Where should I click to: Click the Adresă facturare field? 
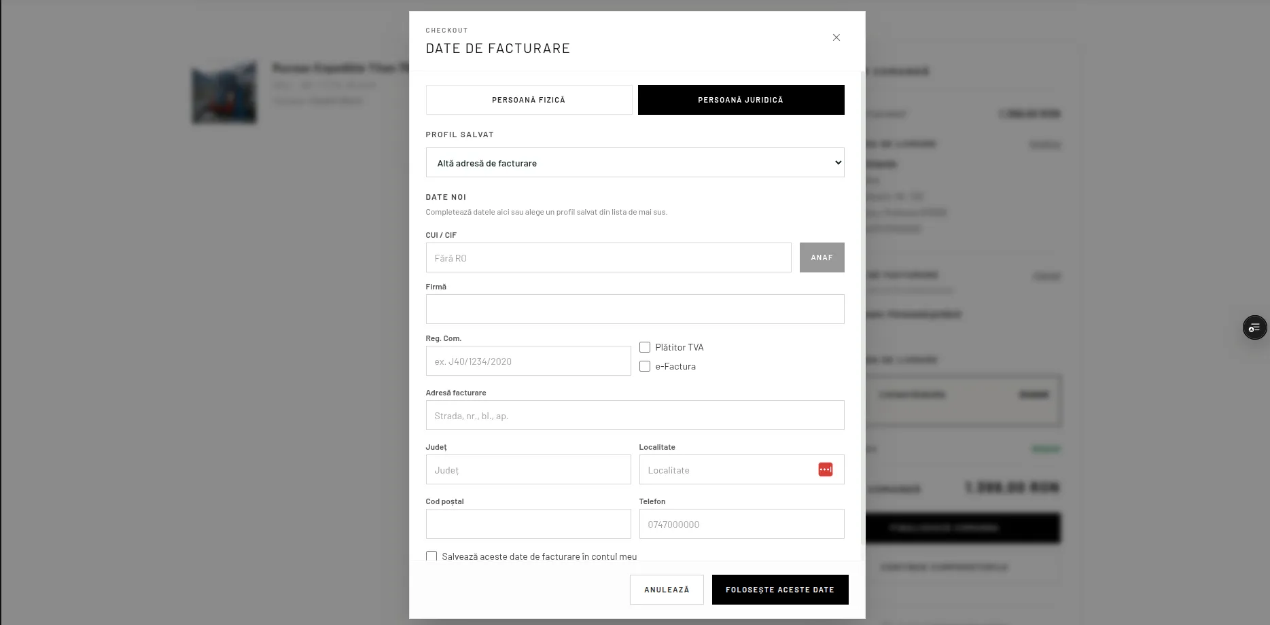pyautogui.click(x=635, y=415)
